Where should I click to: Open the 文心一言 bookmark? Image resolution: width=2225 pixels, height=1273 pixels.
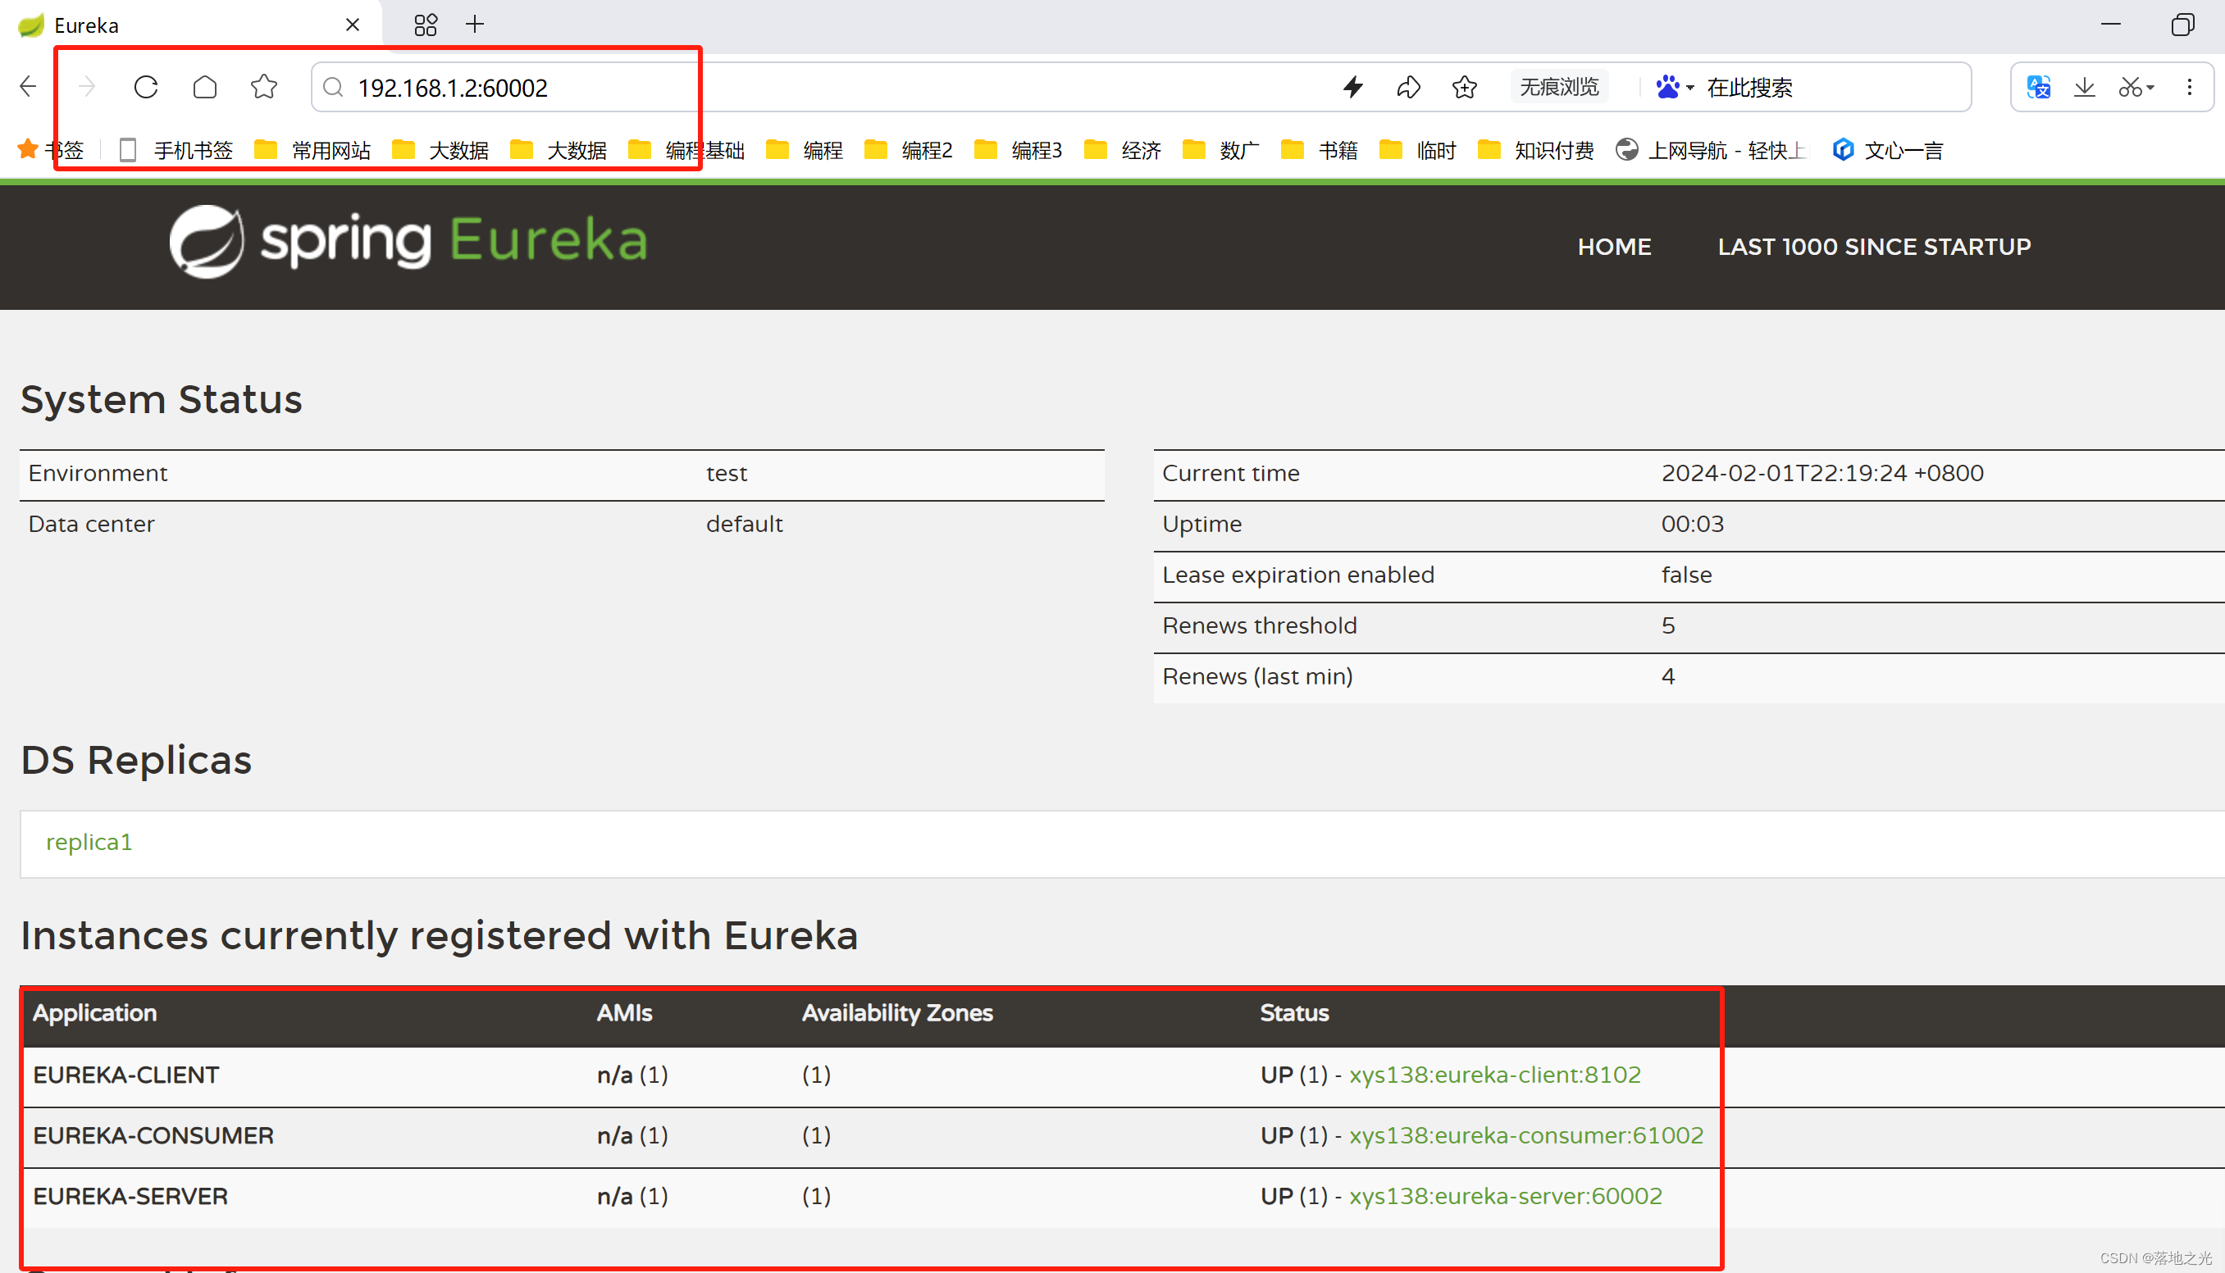[x=1887, y=149]
